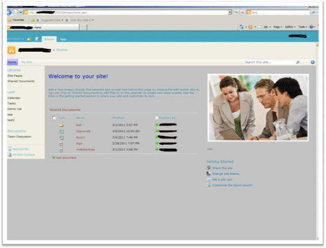Open the Page menu dropdown in command bar
This screenshot has height=248, width=326.
tap(278, 27)
